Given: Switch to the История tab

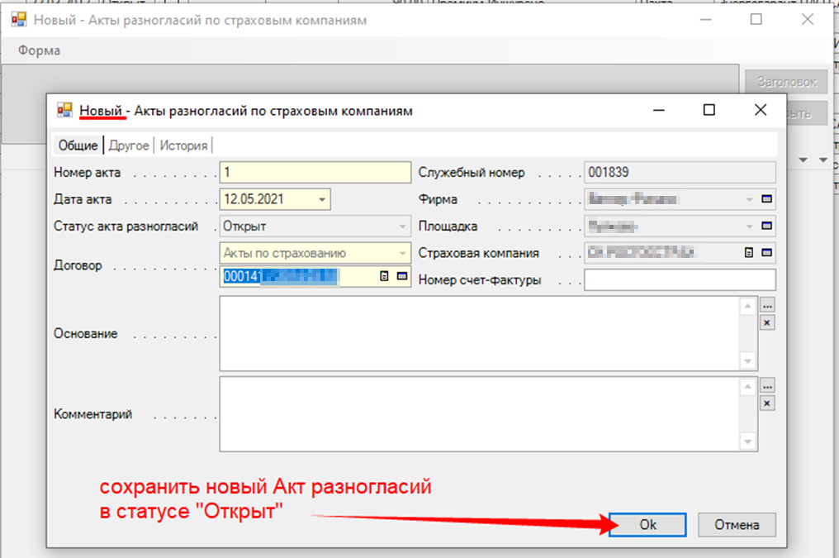Looking at the screenshot, I should [183, 145].
